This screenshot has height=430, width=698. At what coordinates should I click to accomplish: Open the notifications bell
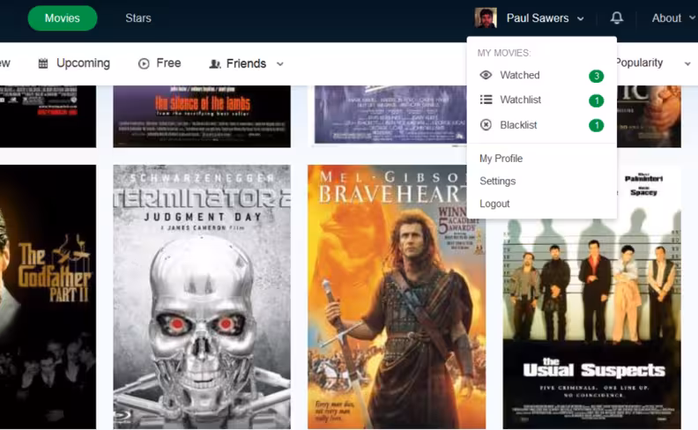point(617,18)
